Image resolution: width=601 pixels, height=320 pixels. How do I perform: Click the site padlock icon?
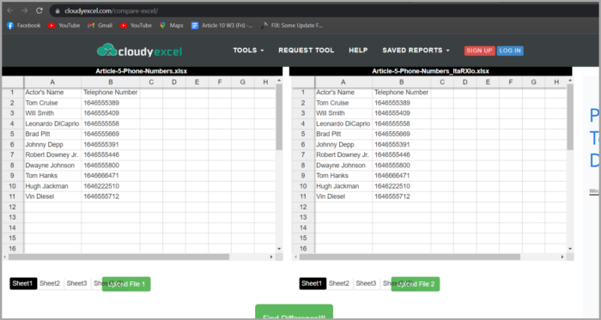pos(58,10)
